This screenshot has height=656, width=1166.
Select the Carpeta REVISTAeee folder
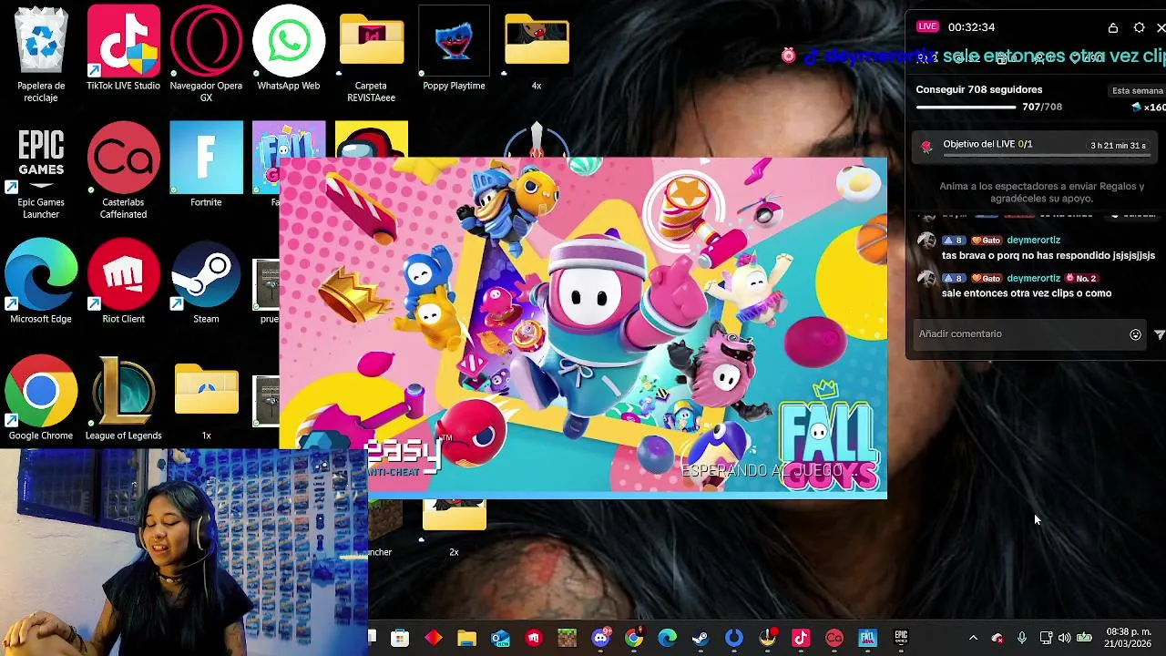(371, 53)
